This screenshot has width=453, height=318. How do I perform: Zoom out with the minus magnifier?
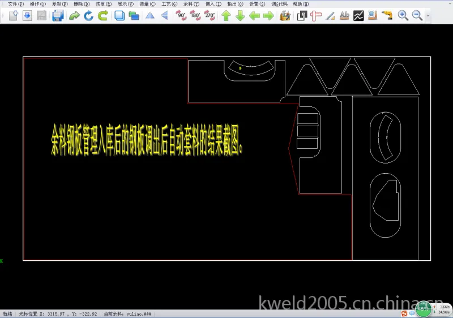417,15
